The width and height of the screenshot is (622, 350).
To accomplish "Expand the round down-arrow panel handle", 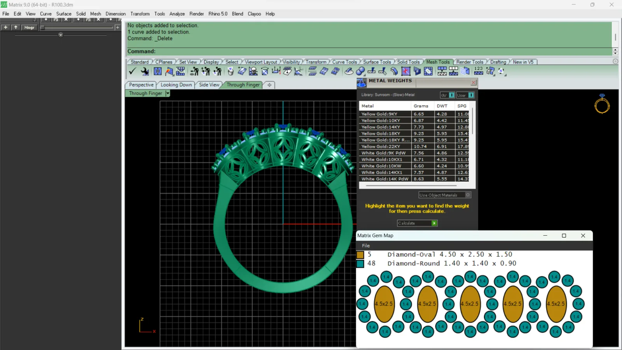I will [61, 35].
